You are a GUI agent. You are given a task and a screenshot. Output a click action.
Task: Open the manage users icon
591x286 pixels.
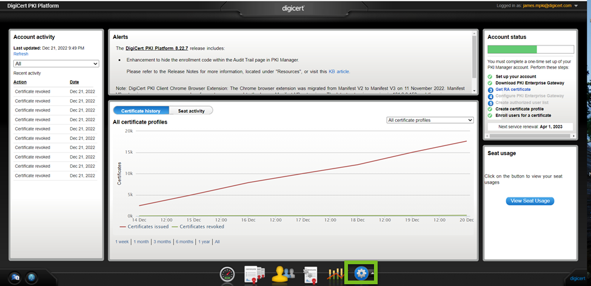283,274
